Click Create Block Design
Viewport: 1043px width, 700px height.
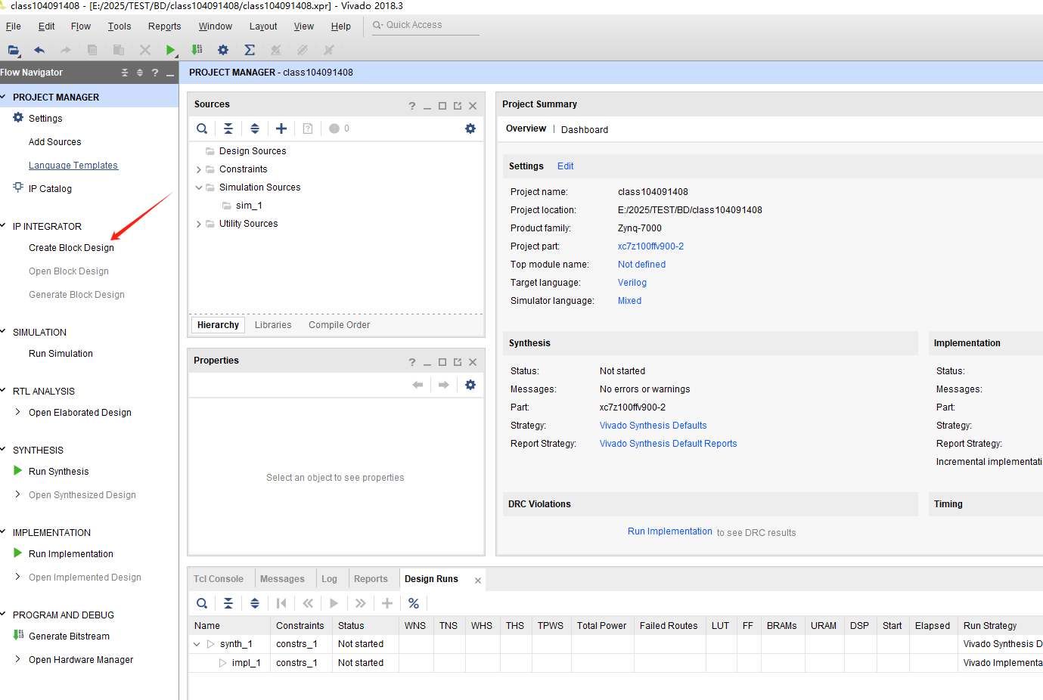[x=71, y=248]
